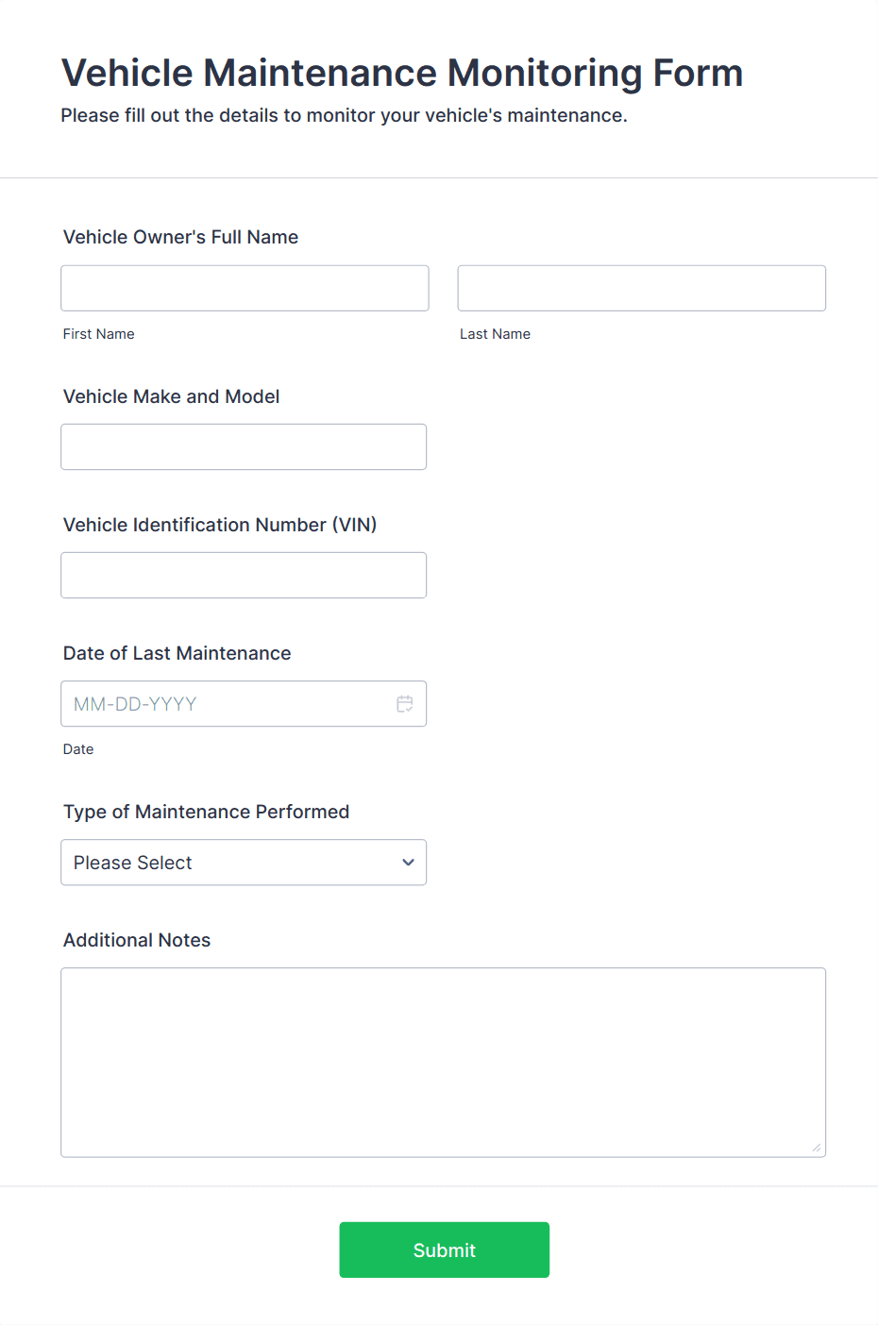
Task: Click the Vehicle Identification Number (VIN) label
Action: click(220, 525)
